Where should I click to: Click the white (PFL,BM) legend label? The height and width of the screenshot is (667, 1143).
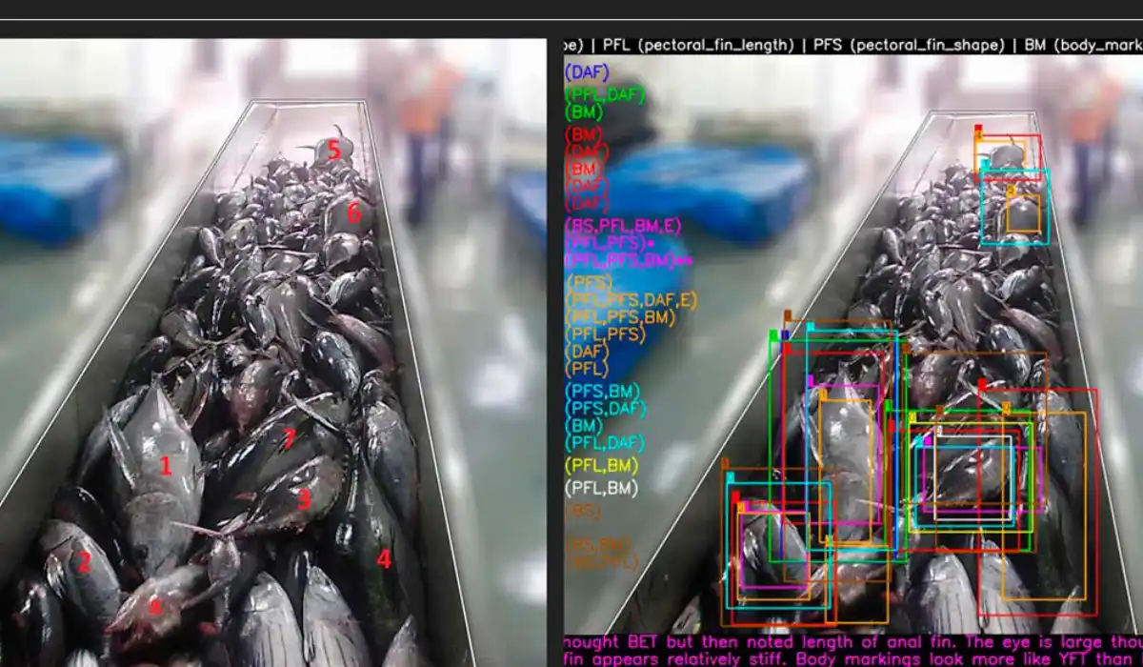(601, 489)
